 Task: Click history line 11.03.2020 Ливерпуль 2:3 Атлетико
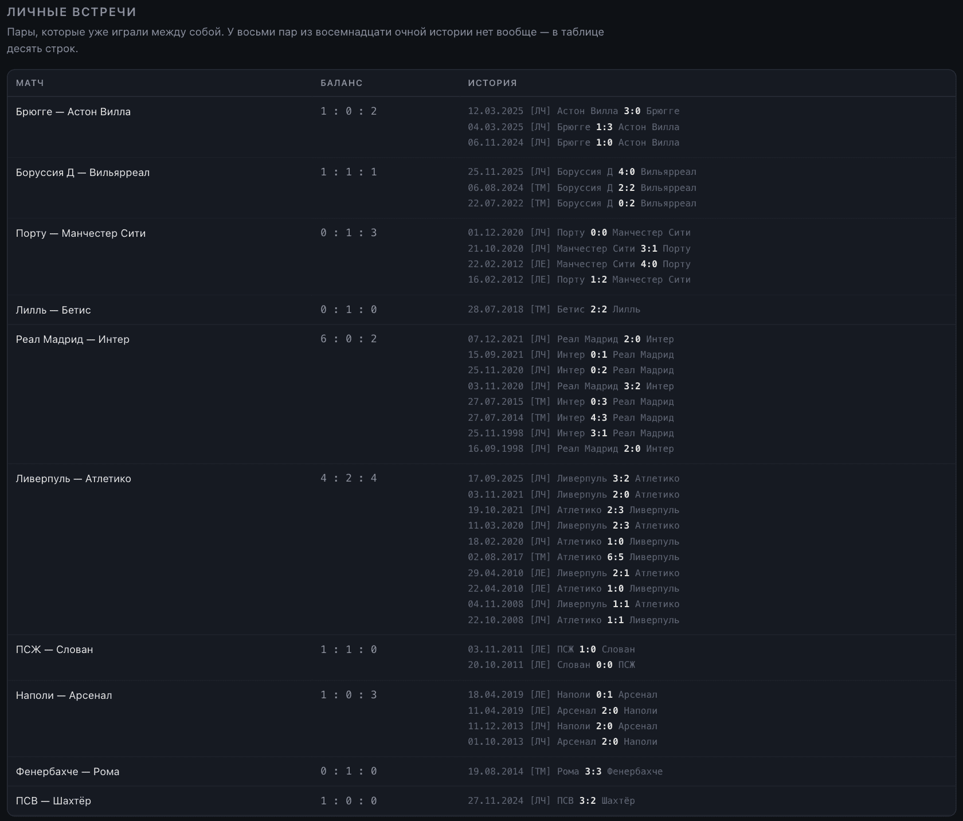point(573,526)
